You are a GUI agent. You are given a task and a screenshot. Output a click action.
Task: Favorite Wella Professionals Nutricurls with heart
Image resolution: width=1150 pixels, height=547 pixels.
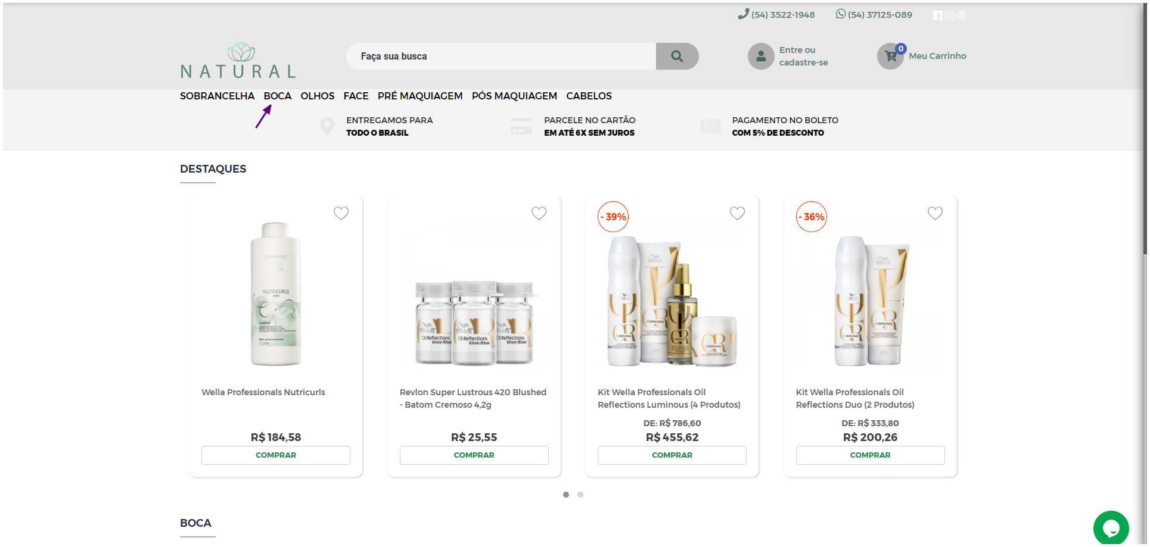341,213
